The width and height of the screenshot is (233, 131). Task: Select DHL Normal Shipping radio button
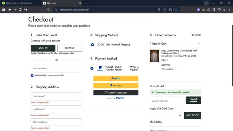pyautogui.click(x=92, y=45)
